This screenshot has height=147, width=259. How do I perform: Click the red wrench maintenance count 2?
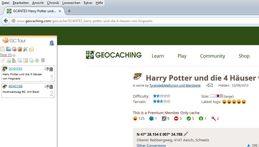coord(215,118)
